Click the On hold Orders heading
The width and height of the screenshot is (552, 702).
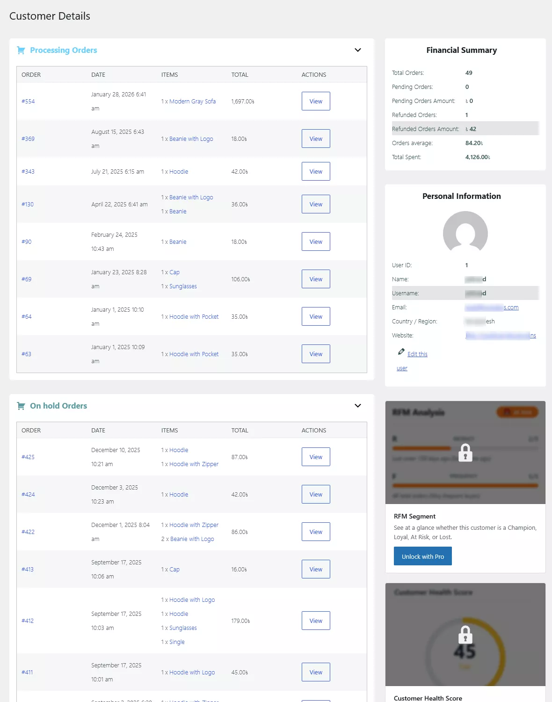click(x=58, y=406)
